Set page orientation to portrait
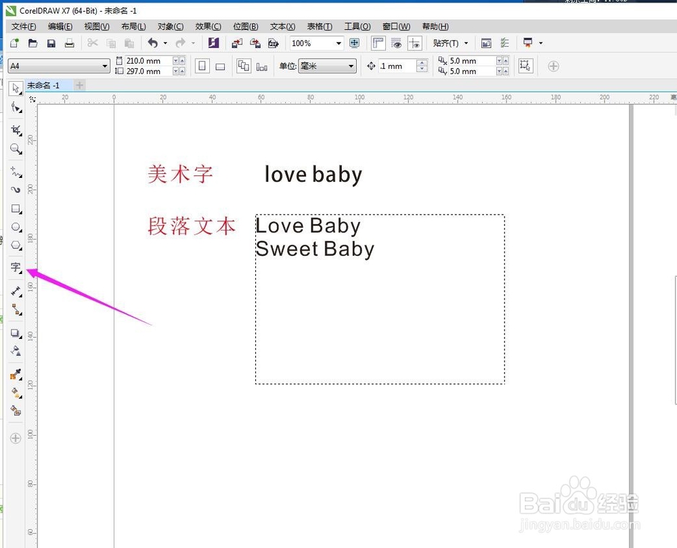The image size is (677, 548). [202, 66]
